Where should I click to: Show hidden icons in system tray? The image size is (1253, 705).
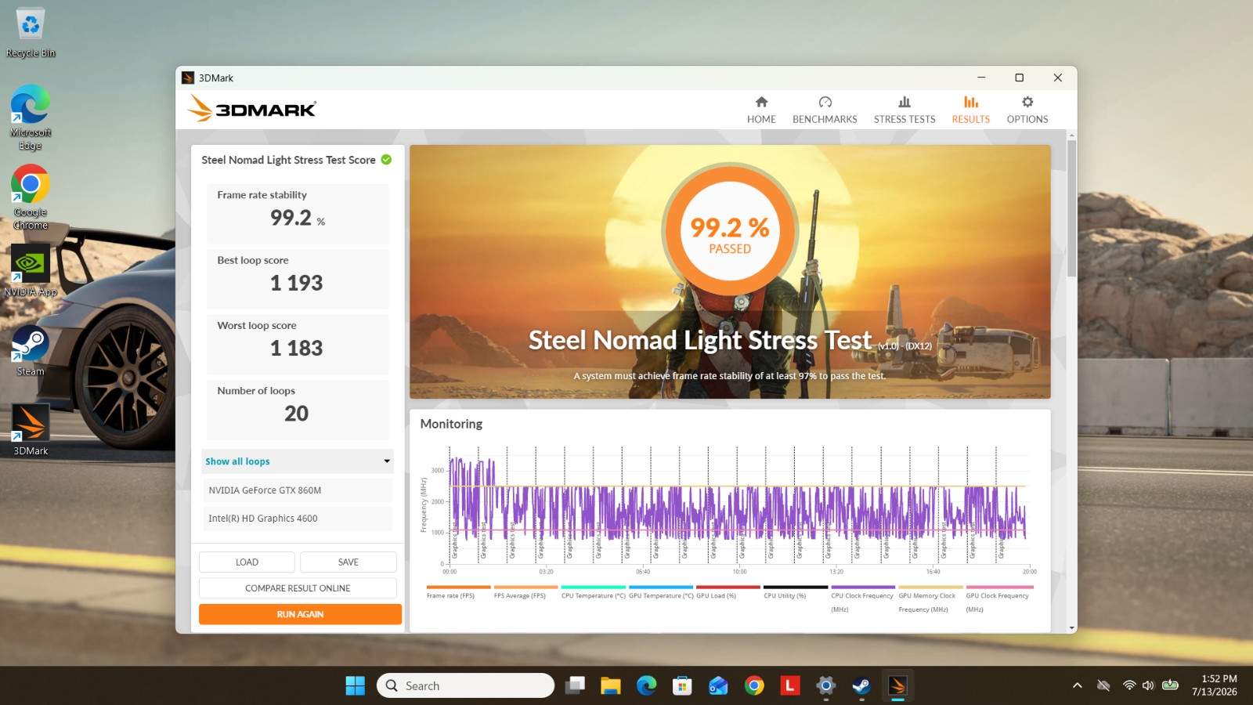(1078, 685)
